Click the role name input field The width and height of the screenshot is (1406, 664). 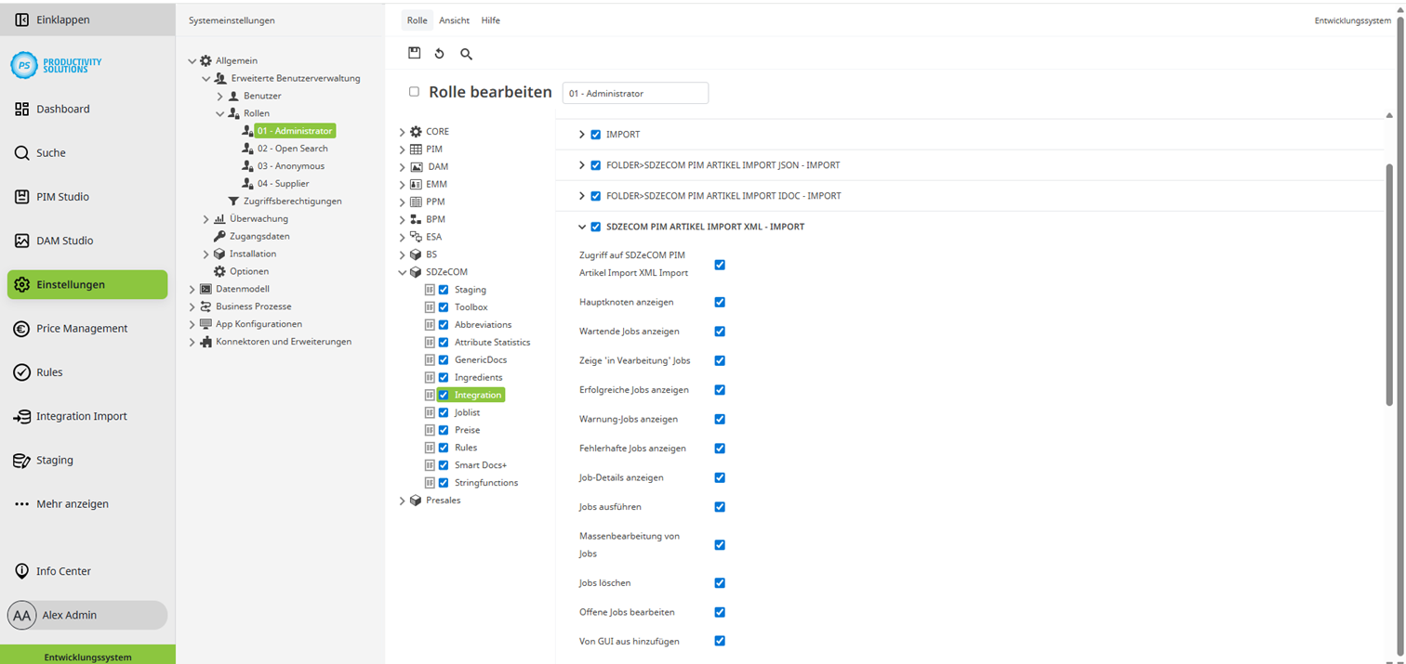click(x=633, y=93)
